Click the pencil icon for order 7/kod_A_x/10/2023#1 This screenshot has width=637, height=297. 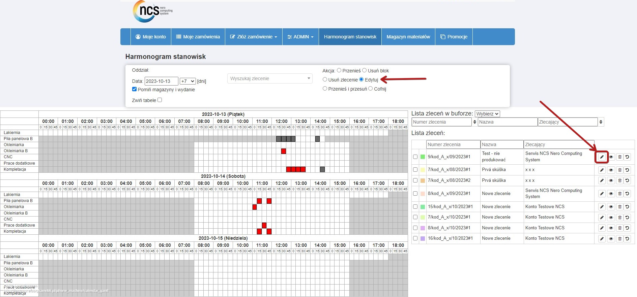pyautogui.click(x=602, y=218)
